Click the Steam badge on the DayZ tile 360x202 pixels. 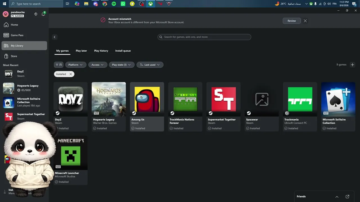57,113
